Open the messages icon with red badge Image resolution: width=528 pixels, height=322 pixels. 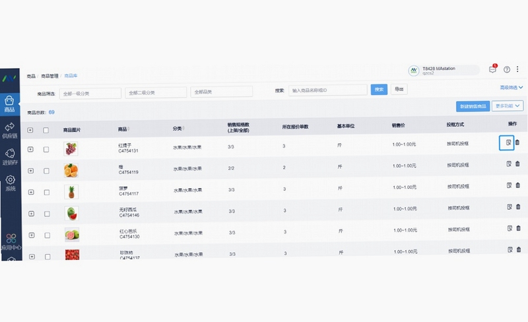492,69
